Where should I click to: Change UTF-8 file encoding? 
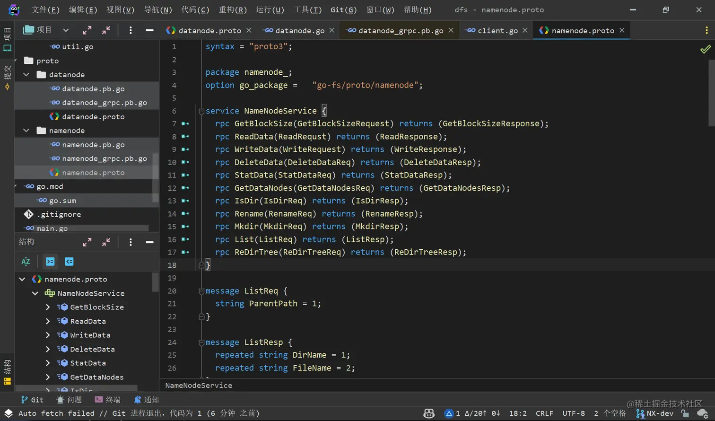coord(574,413)
